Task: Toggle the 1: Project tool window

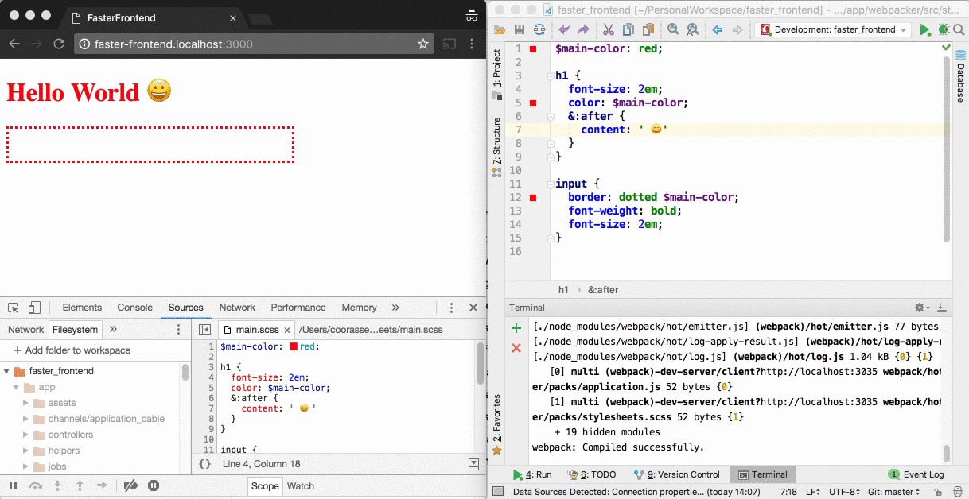Action: pyautogui.click(x=497, y=74)
